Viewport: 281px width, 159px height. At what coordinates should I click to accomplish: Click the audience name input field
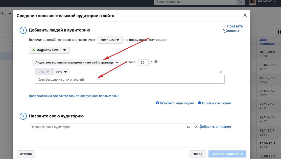tap(110, 127)
